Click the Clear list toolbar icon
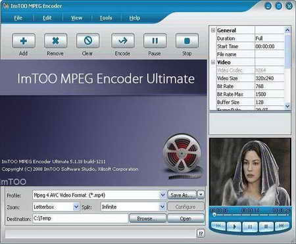This screenshot has height=244, width=296. pyautogui.click(x=87, y=41)
